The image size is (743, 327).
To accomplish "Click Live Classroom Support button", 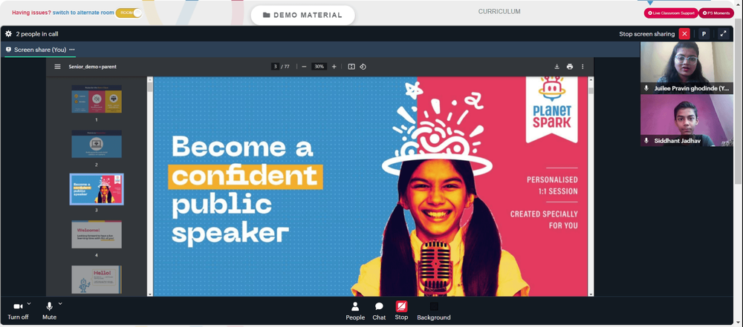I will click(670, 13).
